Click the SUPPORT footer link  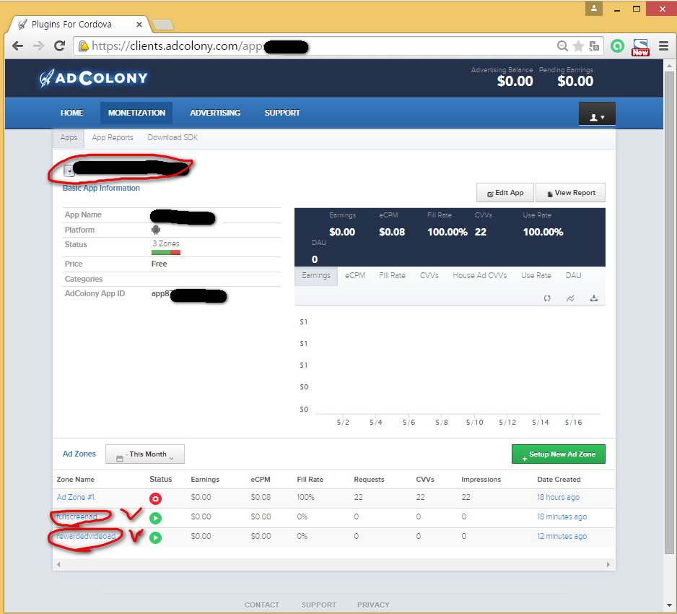[318, 605]
